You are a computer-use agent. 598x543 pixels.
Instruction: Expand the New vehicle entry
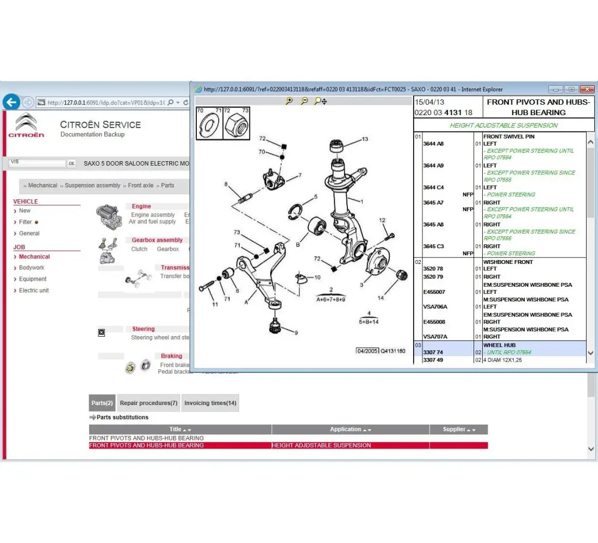[25, 210]
